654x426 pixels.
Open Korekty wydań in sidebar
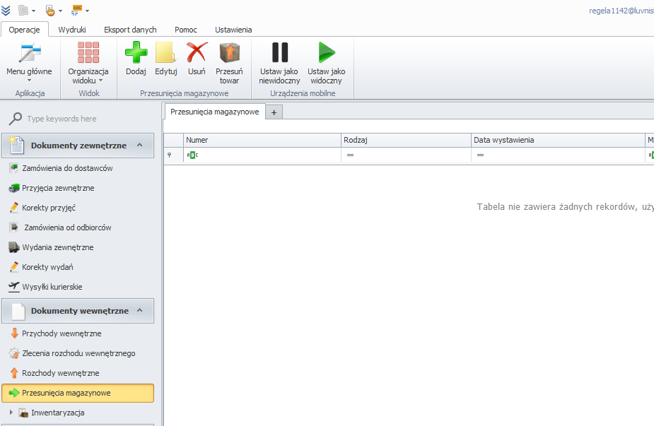click(47, 267)
